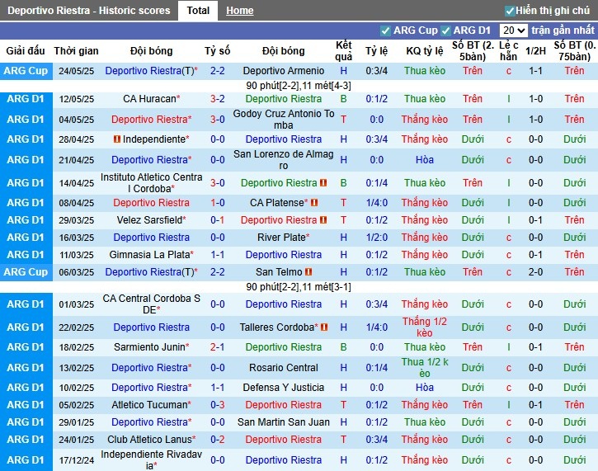Click the red card icon beside Independiente
This screenshot has height=471, width=598.
click(x=117, y=139)
